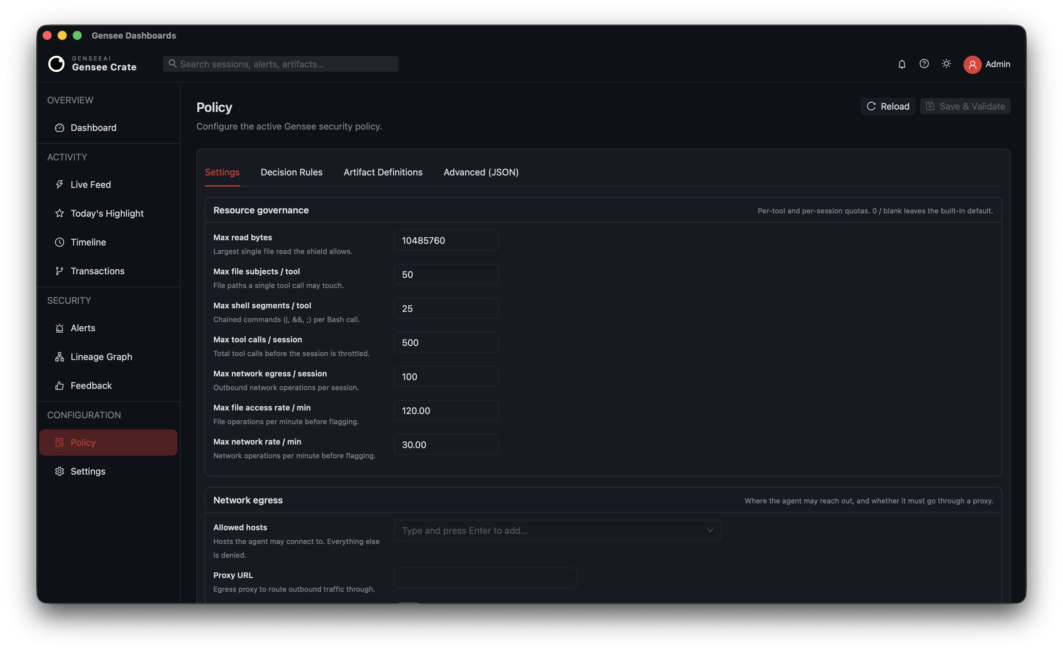This screenshot has height=652, width=1063.
Task: Click the Save & Validate button
Action: [965, 106]
